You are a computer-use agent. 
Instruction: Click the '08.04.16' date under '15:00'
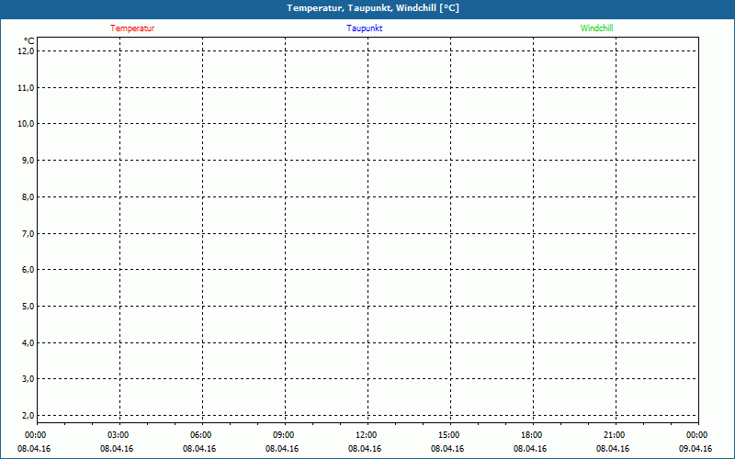447,449
